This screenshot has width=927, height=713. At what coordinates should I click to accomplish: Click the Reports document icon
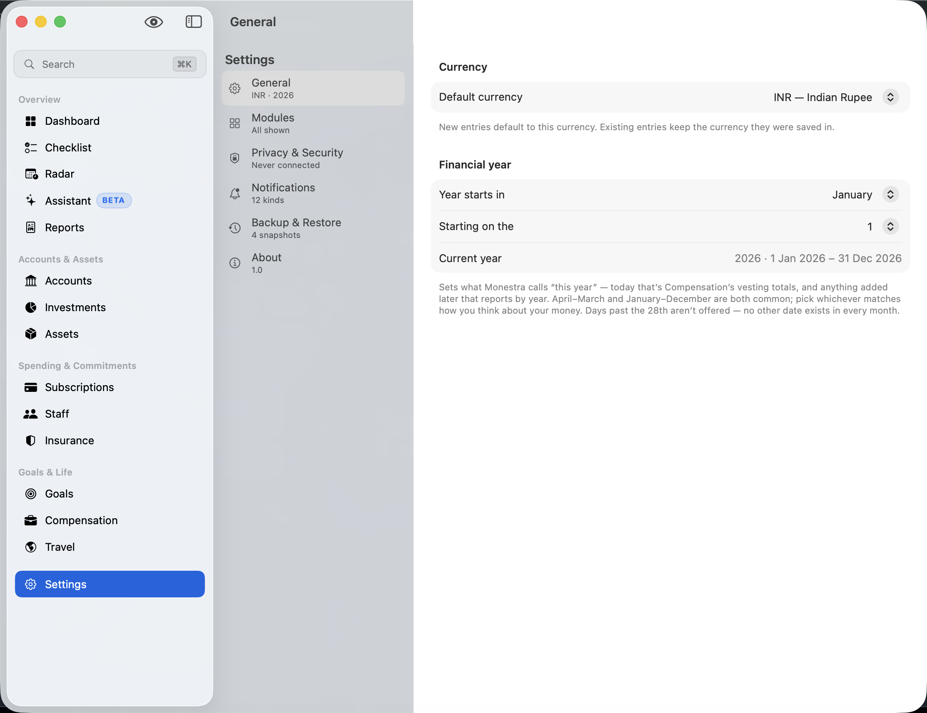pyautogui.click(x=30, y=227)
